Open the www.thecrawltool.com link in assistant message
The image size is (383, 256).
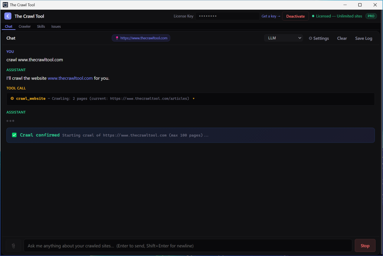[70, 78]
